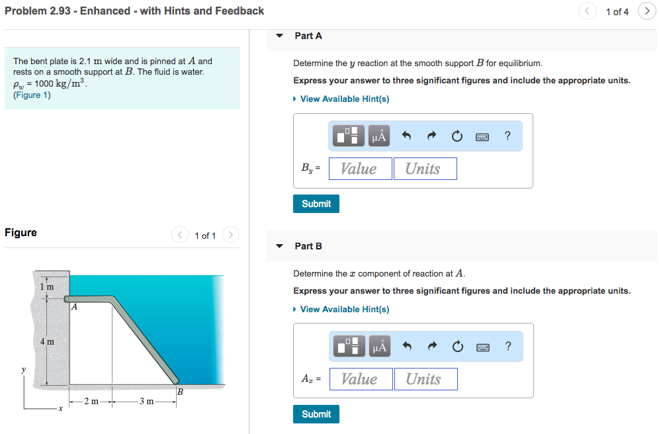Redo entry using Part A toolbar arrow
This screenshot has height=434, width=659.
coord(431,136)
